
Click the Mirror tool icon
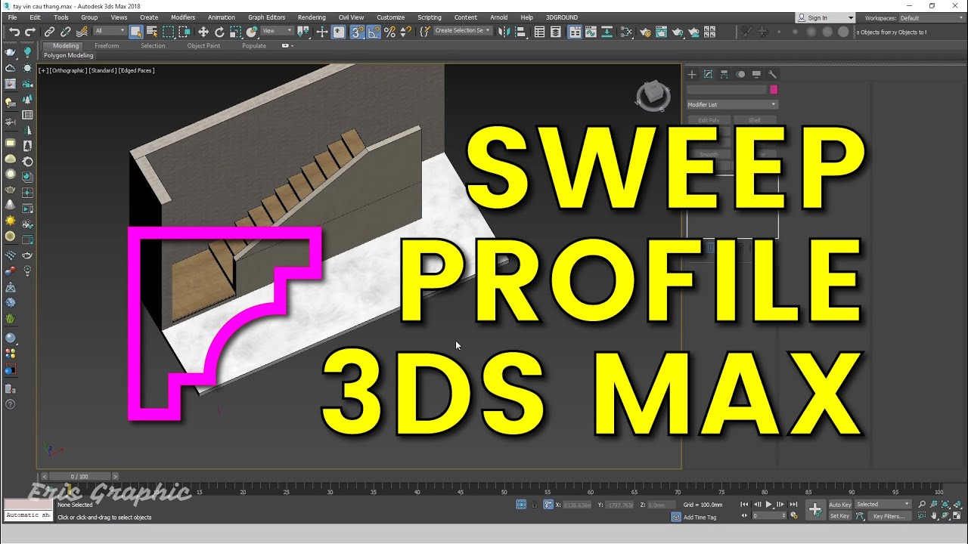503,32
